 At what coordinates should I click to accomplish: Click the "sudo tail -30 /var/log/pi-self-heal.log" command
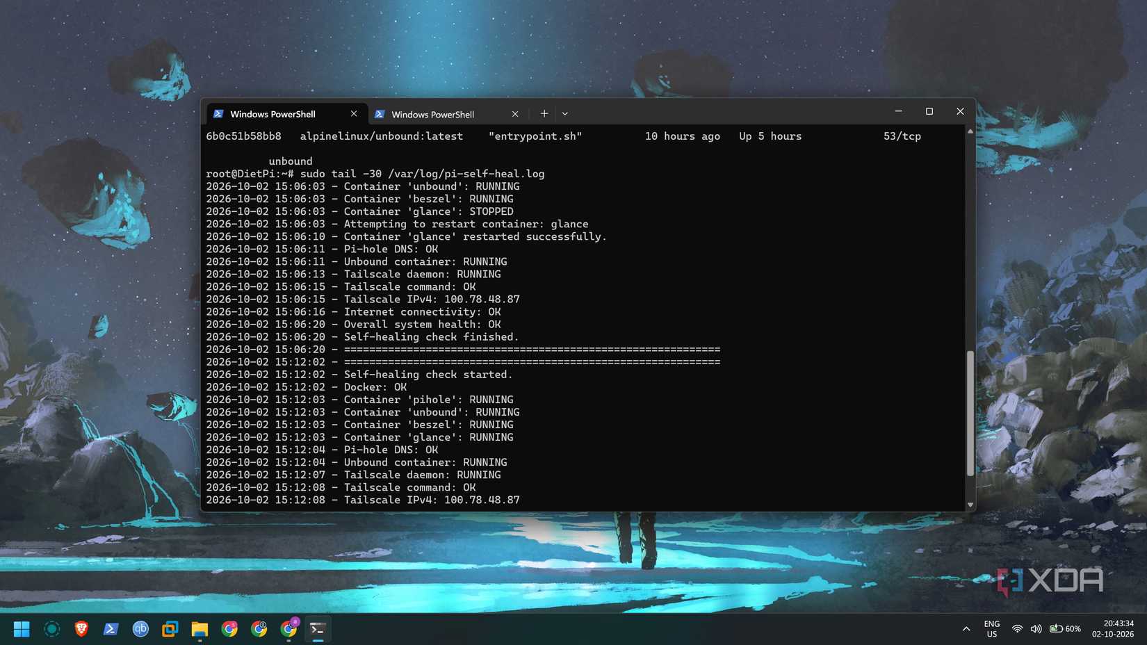[422, 174]
